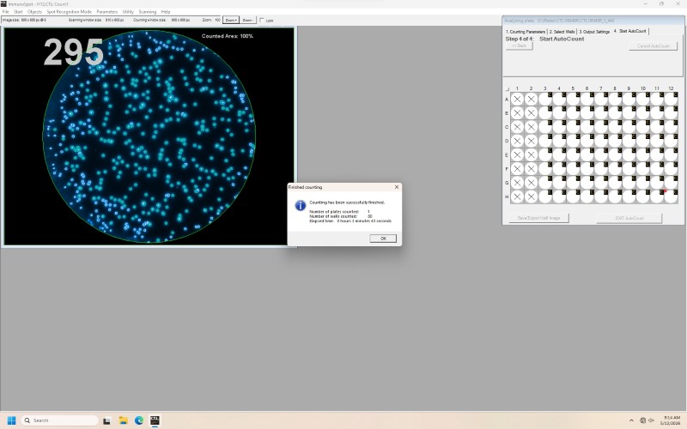Click the Windows Start button

pyautogui.click(x=12, y=420)
